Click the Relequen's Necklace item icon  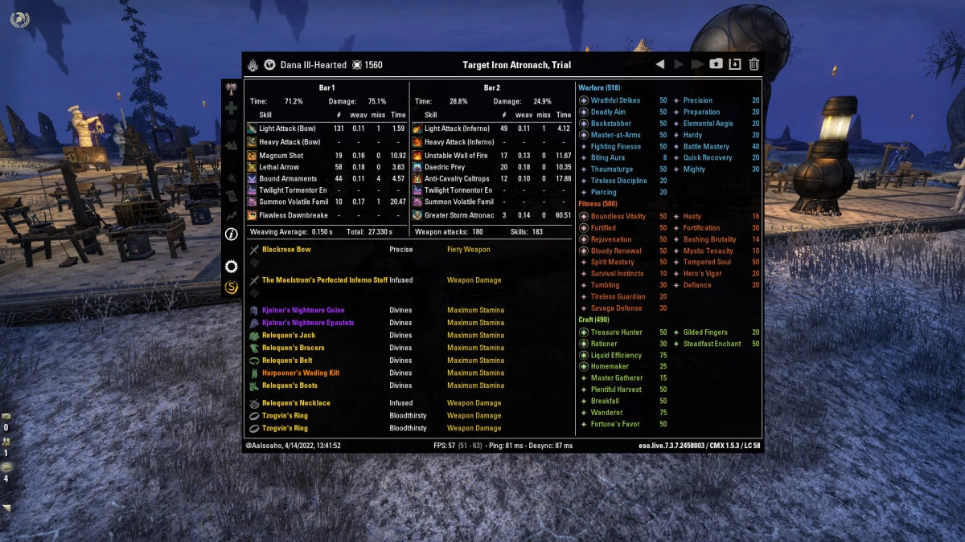[x=254, y=403]
